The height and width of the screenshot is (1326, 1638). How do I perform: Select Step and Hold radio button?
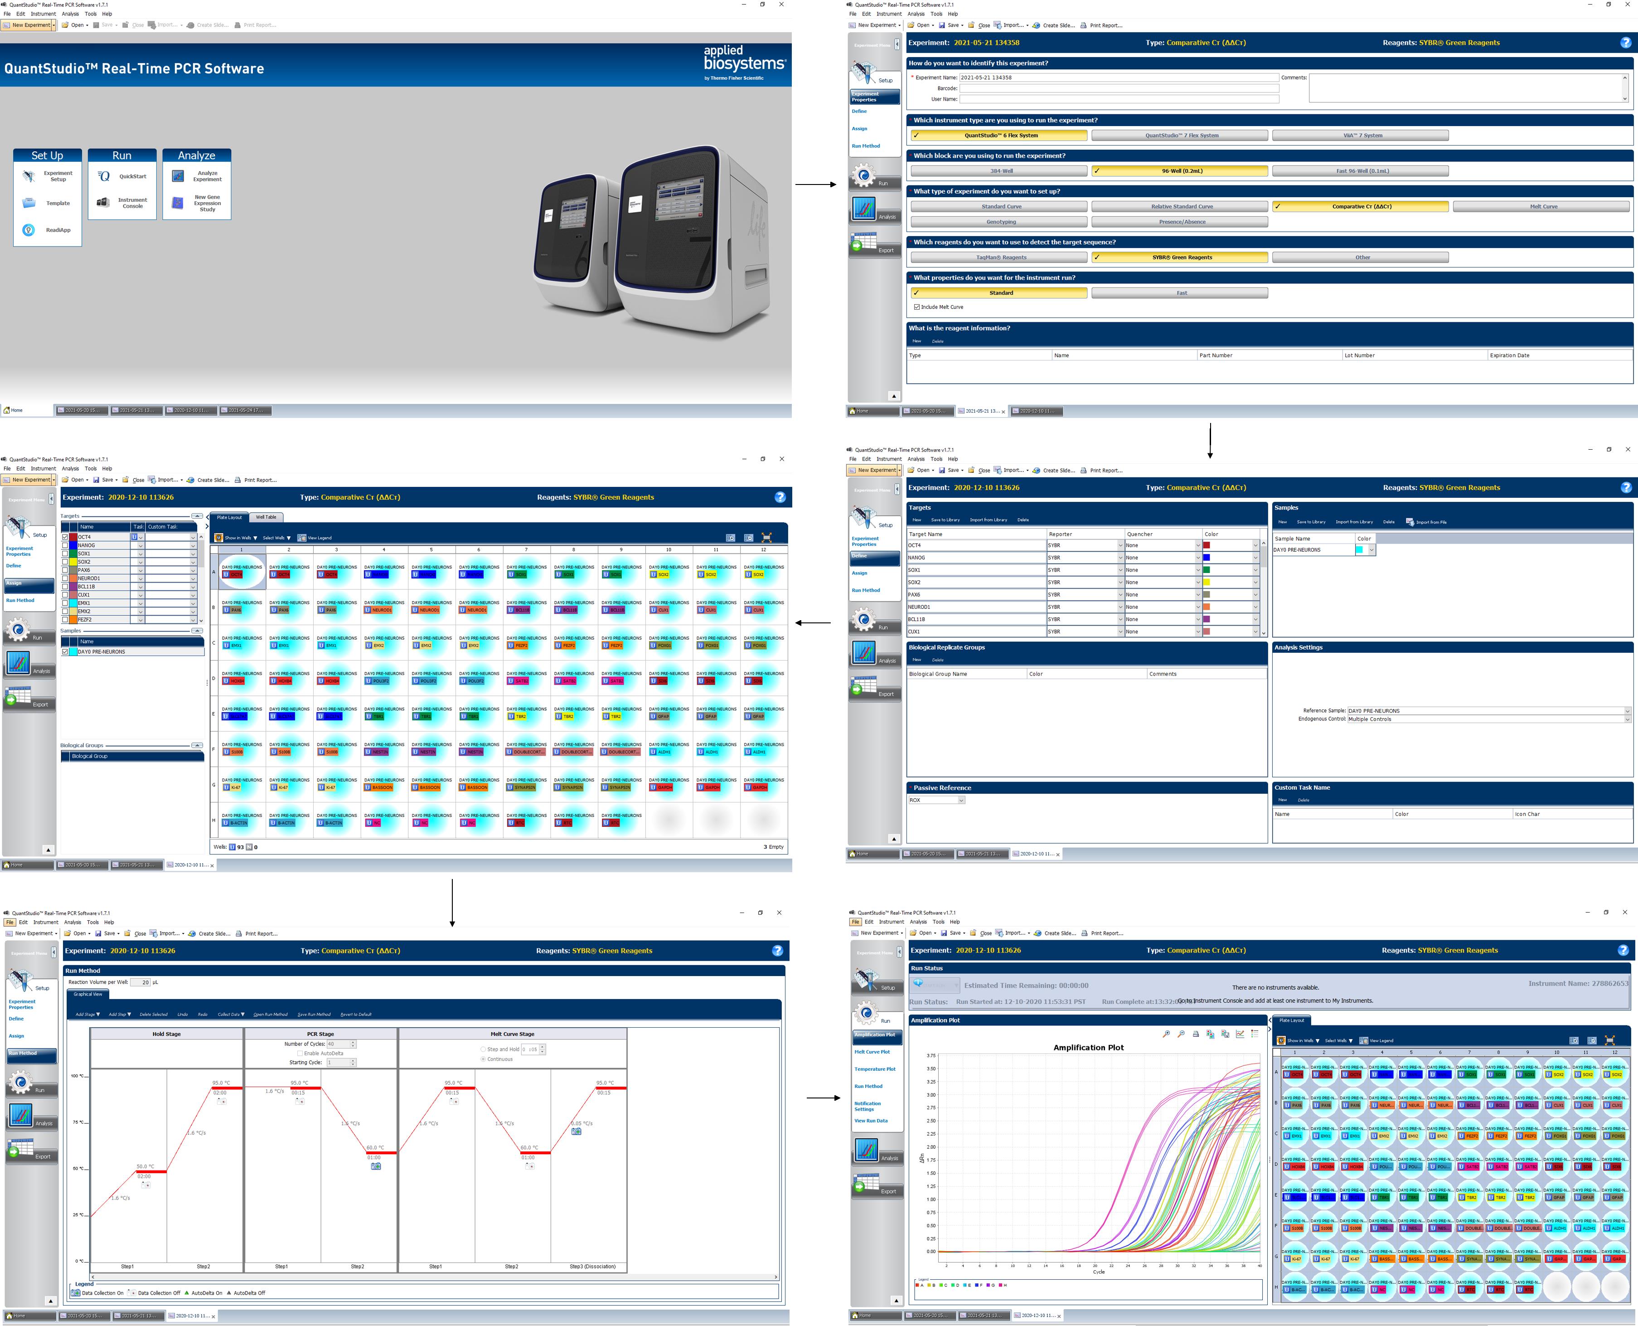(x=483, y=1049)
